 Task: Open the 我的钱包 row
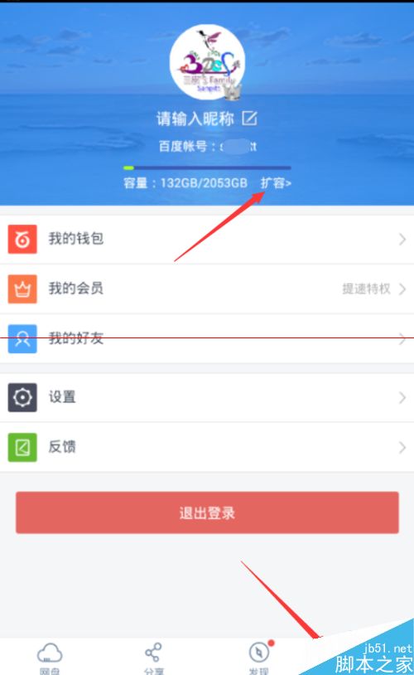207,239
